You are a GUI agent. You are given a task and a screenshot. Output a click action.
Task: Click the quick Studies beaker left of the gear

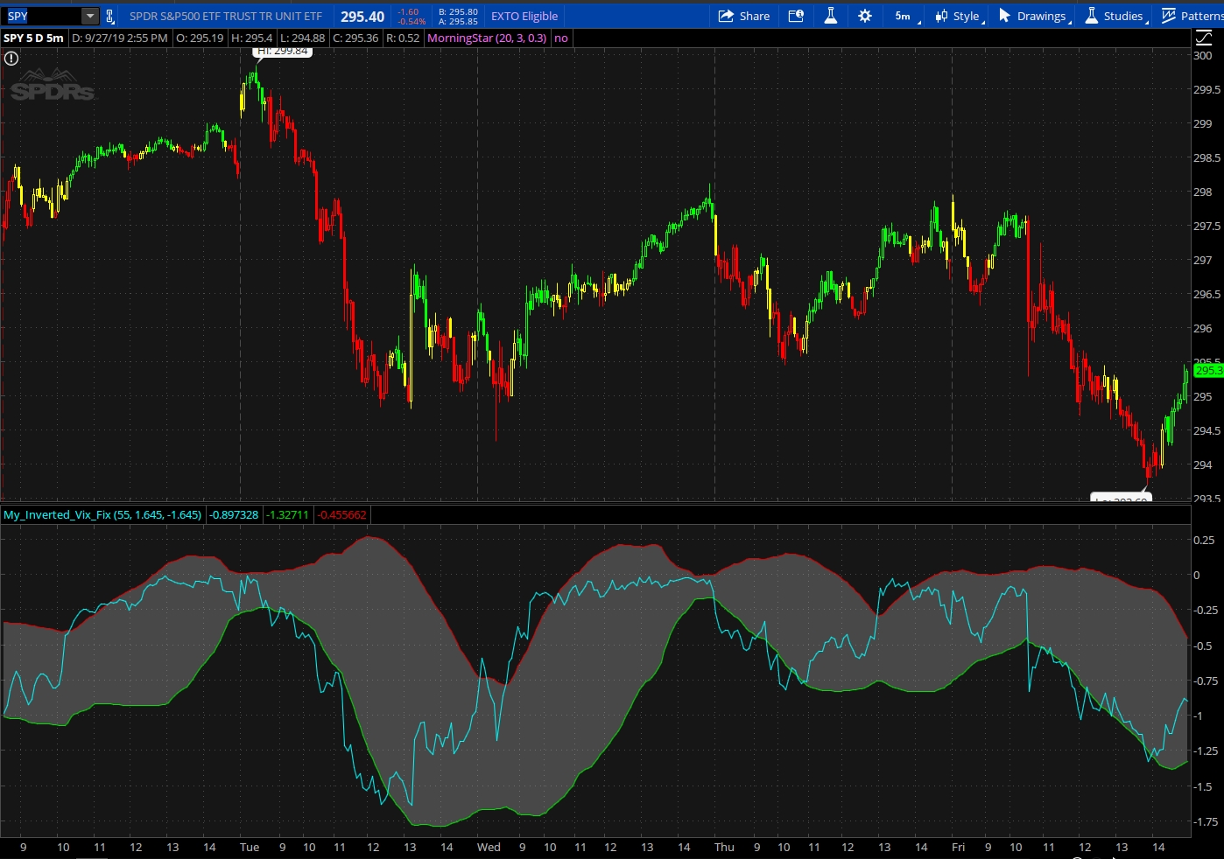tap(830, 16)
